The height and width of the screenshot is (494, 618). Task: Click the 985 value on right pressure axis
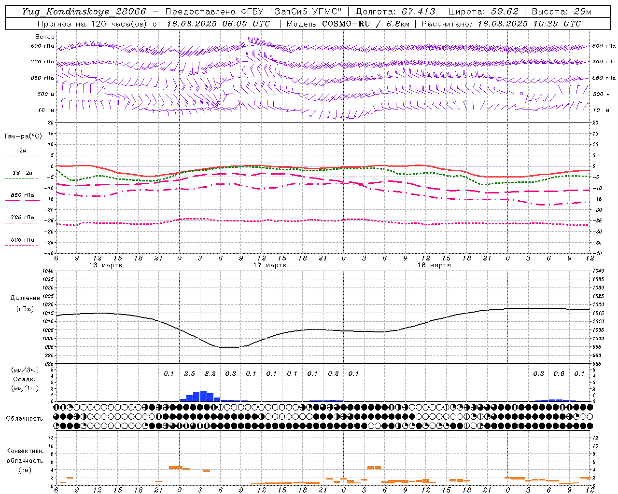[x=598, y=364]
